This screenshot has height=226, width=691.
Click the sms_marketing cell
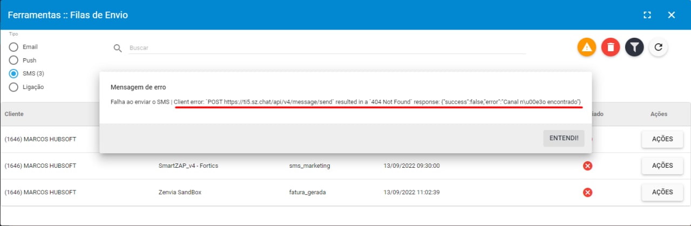(x=309, y=166)
